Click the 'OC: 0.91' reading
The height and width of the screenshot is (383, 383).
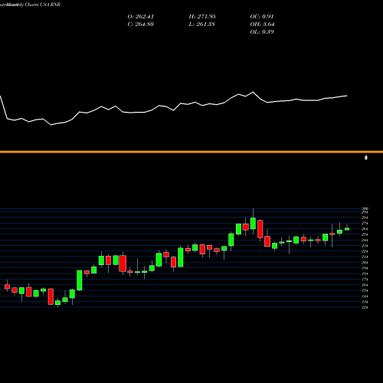(x=262, y=17)
